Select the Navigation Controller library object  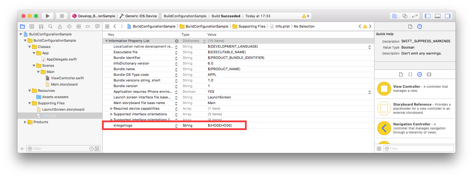[x=414, y=128]
